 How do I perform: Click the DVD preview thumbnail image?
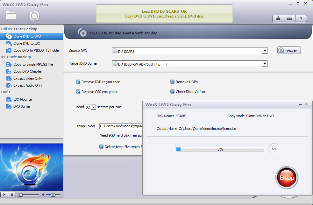tap(31, 167)
